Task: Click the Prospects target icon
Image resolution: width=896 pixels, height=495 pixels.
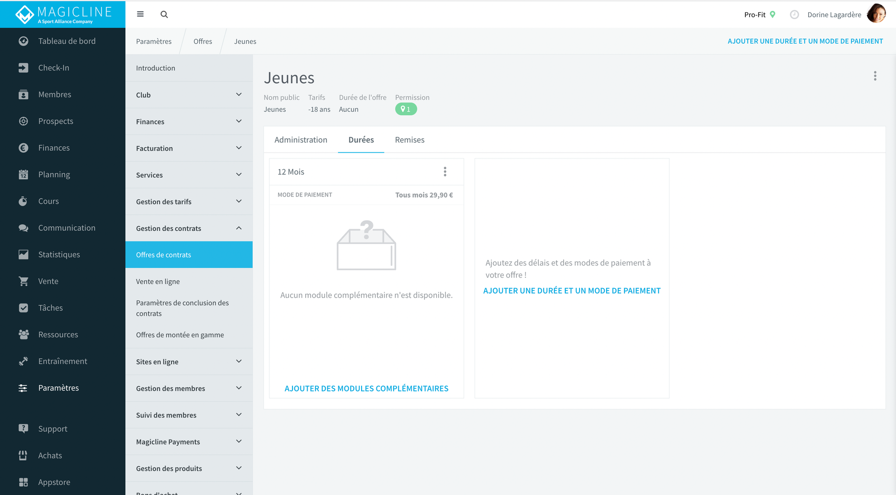Action: [23, 121]
